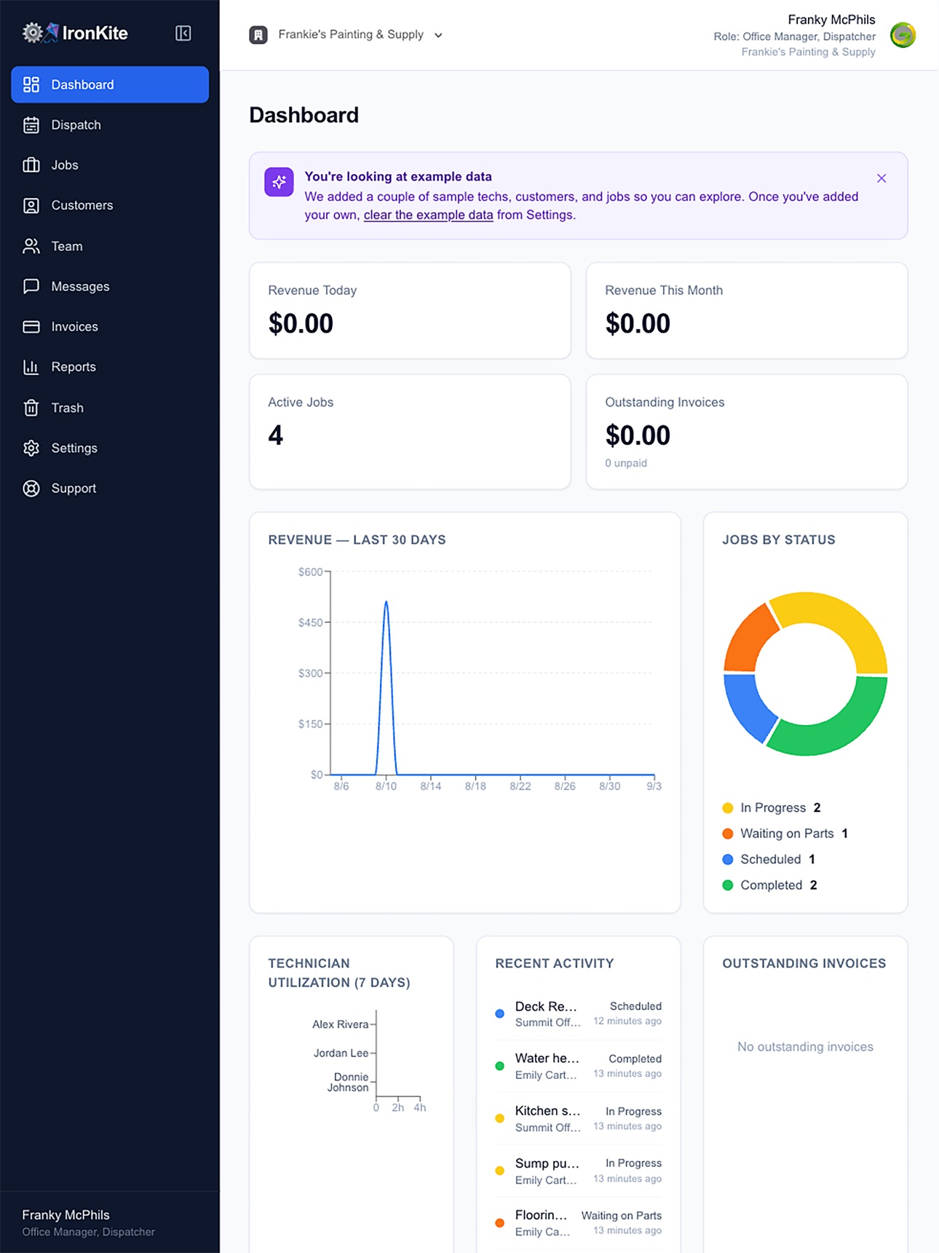Click the blue Scheduled legend dot
The image size is (939, 1253).
point(727,860)
